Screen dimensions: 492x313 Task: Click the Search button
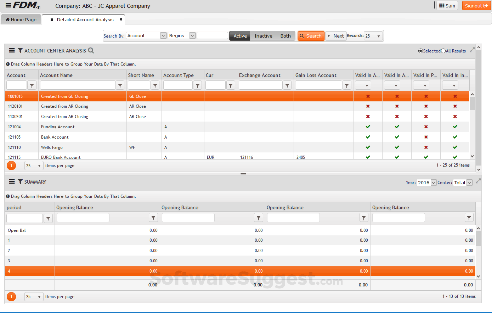pyautogui.click(x=311, y=36)
